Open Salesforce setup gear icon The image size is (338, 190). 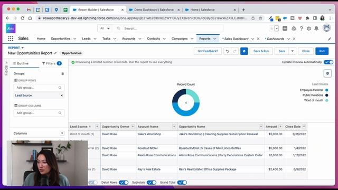(308, 28)
